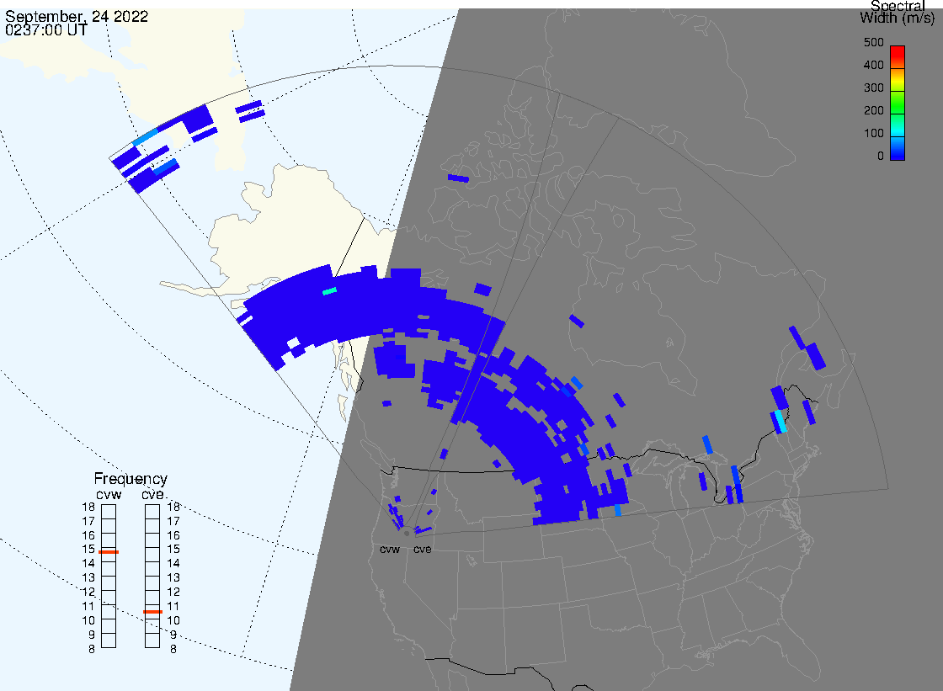This screenshot has width=943, height=691.
Task: Click the cvw scale label 12
Action: pos(88,593)
